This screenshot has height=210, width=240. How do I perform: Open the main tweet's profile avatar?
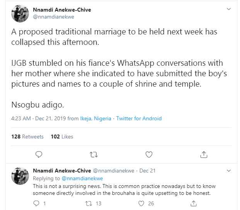click(20, 14)
